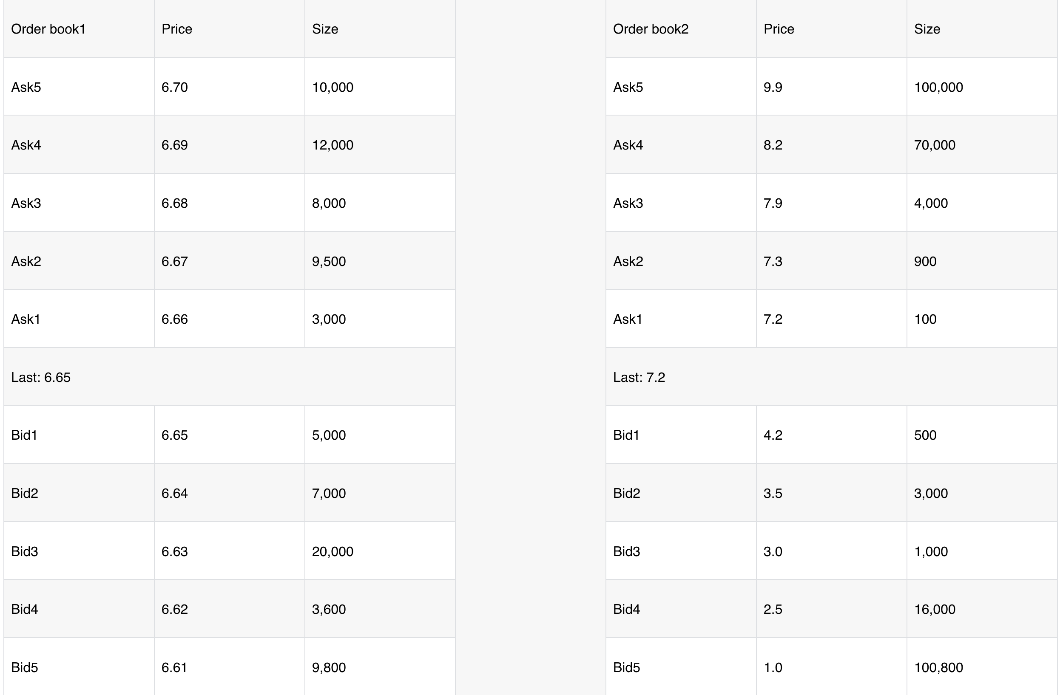
Task: Select the 100,800 size cell
Action: point(982,667)
